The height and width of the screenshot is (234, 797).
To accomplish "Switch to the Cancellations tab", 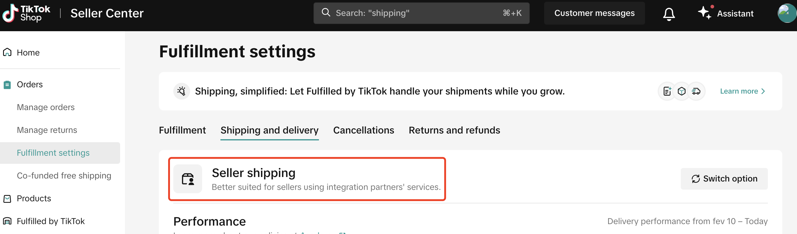I will pyautogui.click(x=364, y=130).
